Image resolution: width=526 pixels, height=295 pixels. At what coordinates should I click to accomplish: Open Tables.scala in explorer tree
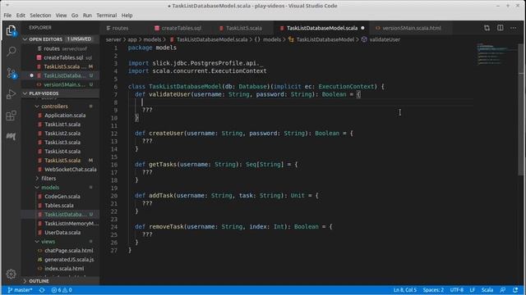point(58,206)
